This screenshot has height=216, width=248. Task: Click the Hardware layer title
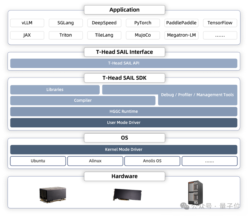(x=125, y=176)
